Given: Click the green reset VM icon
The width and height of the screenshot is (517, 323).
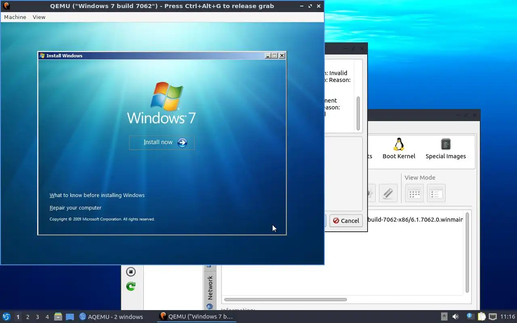Looking at the screenshot, I should 131,286.
